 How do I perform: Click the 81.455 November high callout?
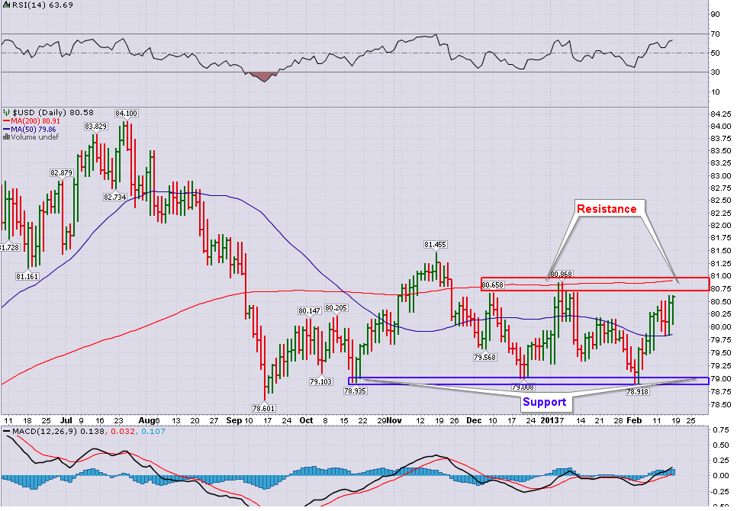(x=435, y=245)
